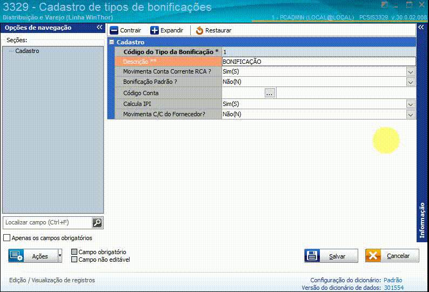Screen dimensions: 429x292
Task: Click the Expandir toolbar label
Action: [172, 30]
